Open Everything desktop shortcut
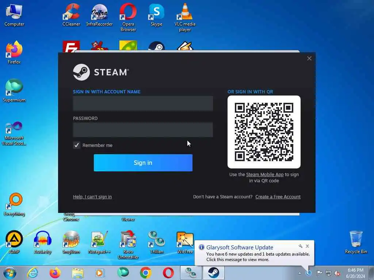This screenshot has width=374, height=280. coord(14,204)
